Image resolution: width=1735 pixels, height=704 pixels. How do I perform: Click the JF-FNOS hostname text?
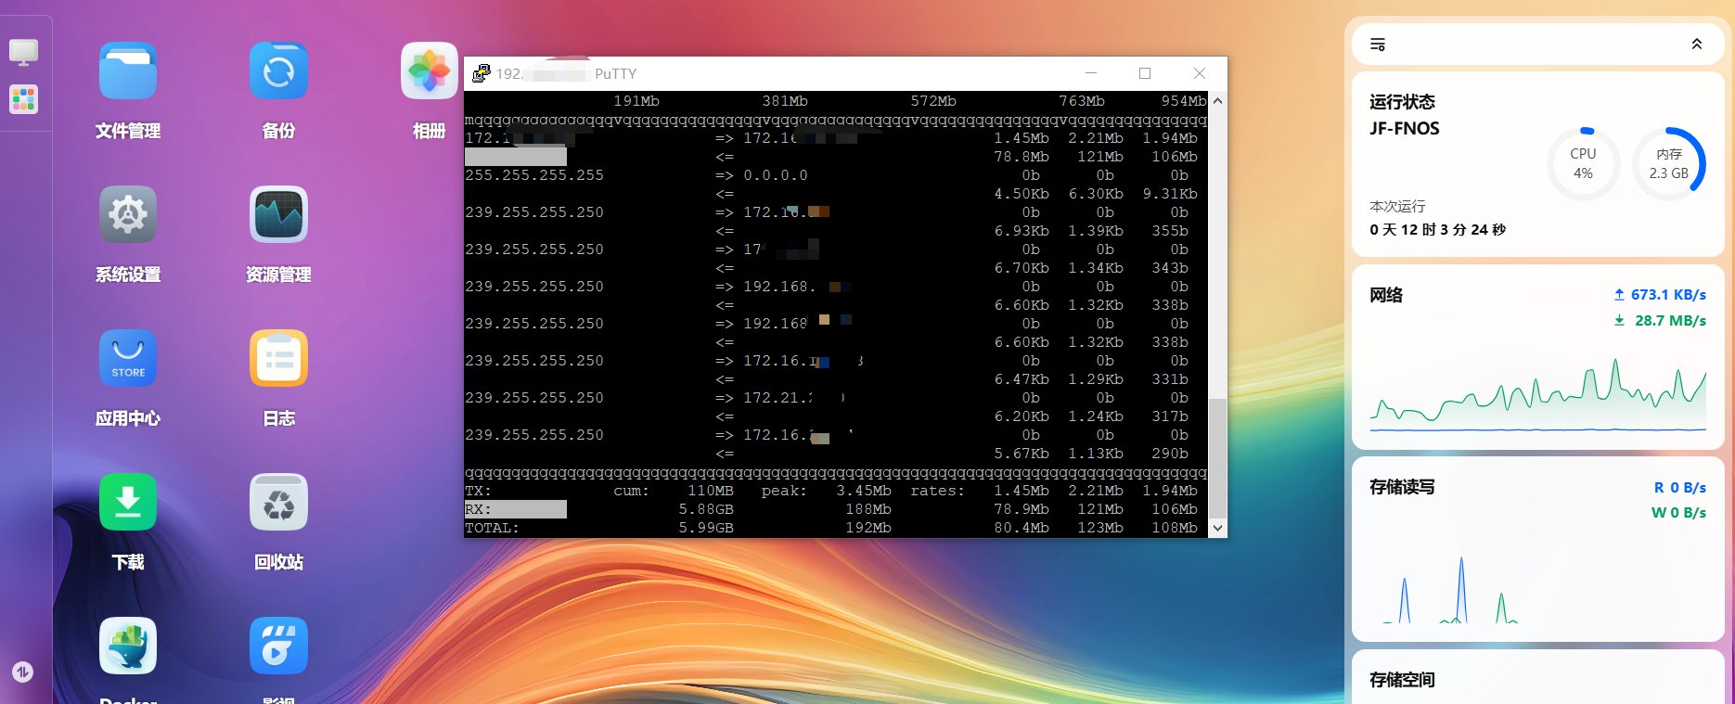pyautogui.click(x=1405, y=128)
